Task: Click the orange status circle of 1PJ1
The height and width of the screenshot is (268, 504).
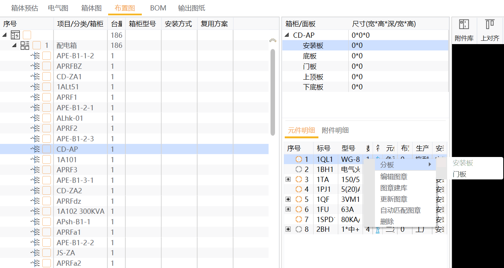Action: coord(299,189)
